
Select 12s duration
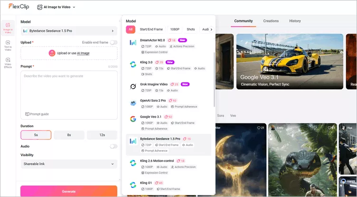(102, 135)
